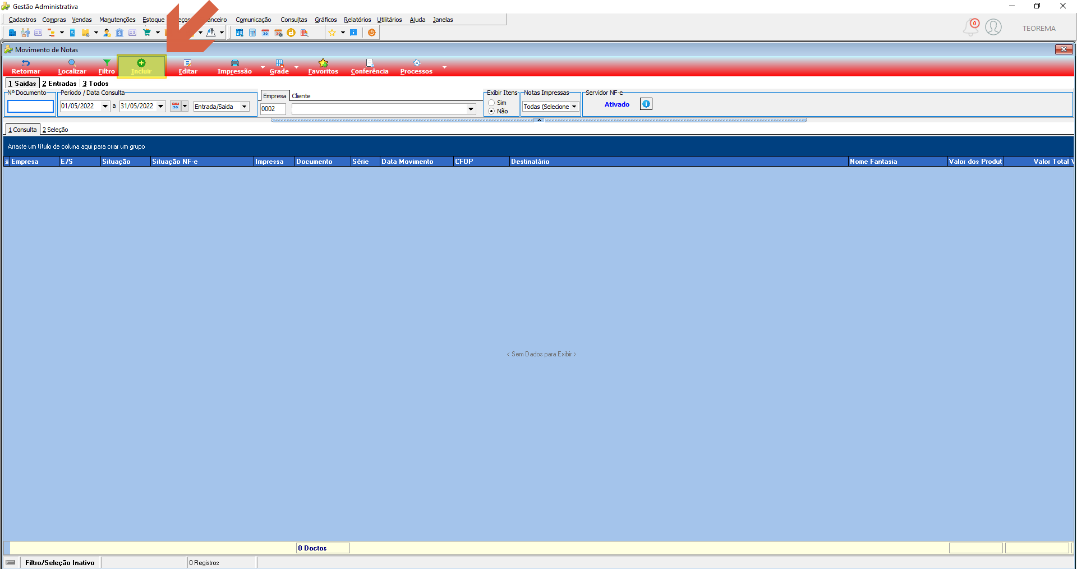Viewport: 1077px width, 569px height.
Task: Click the Destinatário column header
Action: (679, 162)
